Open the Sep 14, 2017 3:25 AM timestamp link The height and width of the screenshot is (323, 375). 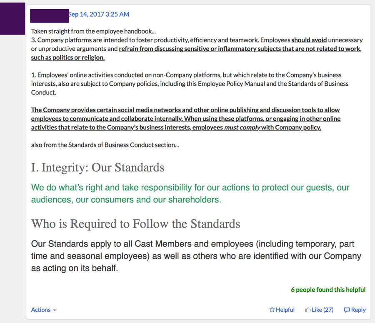coord(99,14)
